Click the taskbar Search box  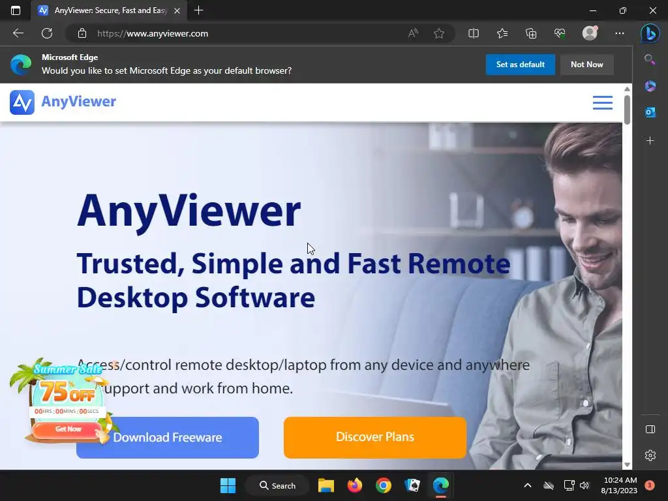(x=277, y=485)
